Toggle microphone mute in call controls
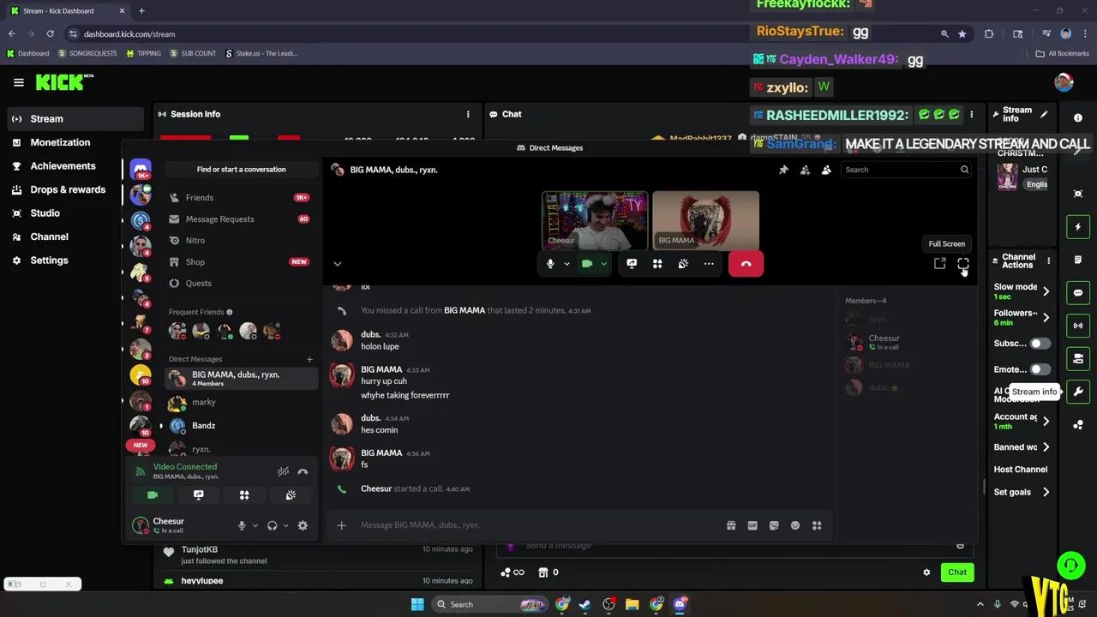The image size is (1097, 617). 550,264
